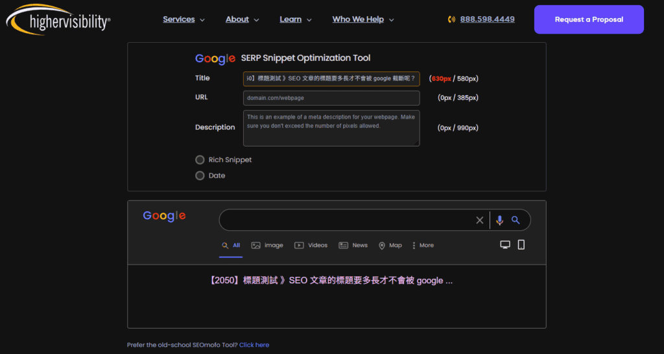Click the Google logo in preview header
The width and height of the screenshot is (664, 354).
tap(164, 216)
